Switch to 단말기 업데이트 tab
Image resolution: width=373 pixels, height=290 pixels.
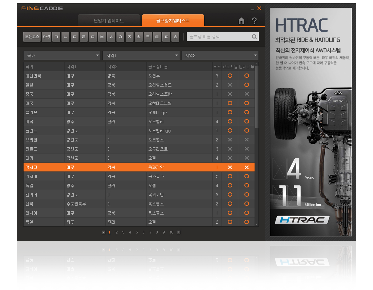click(109, 21)
